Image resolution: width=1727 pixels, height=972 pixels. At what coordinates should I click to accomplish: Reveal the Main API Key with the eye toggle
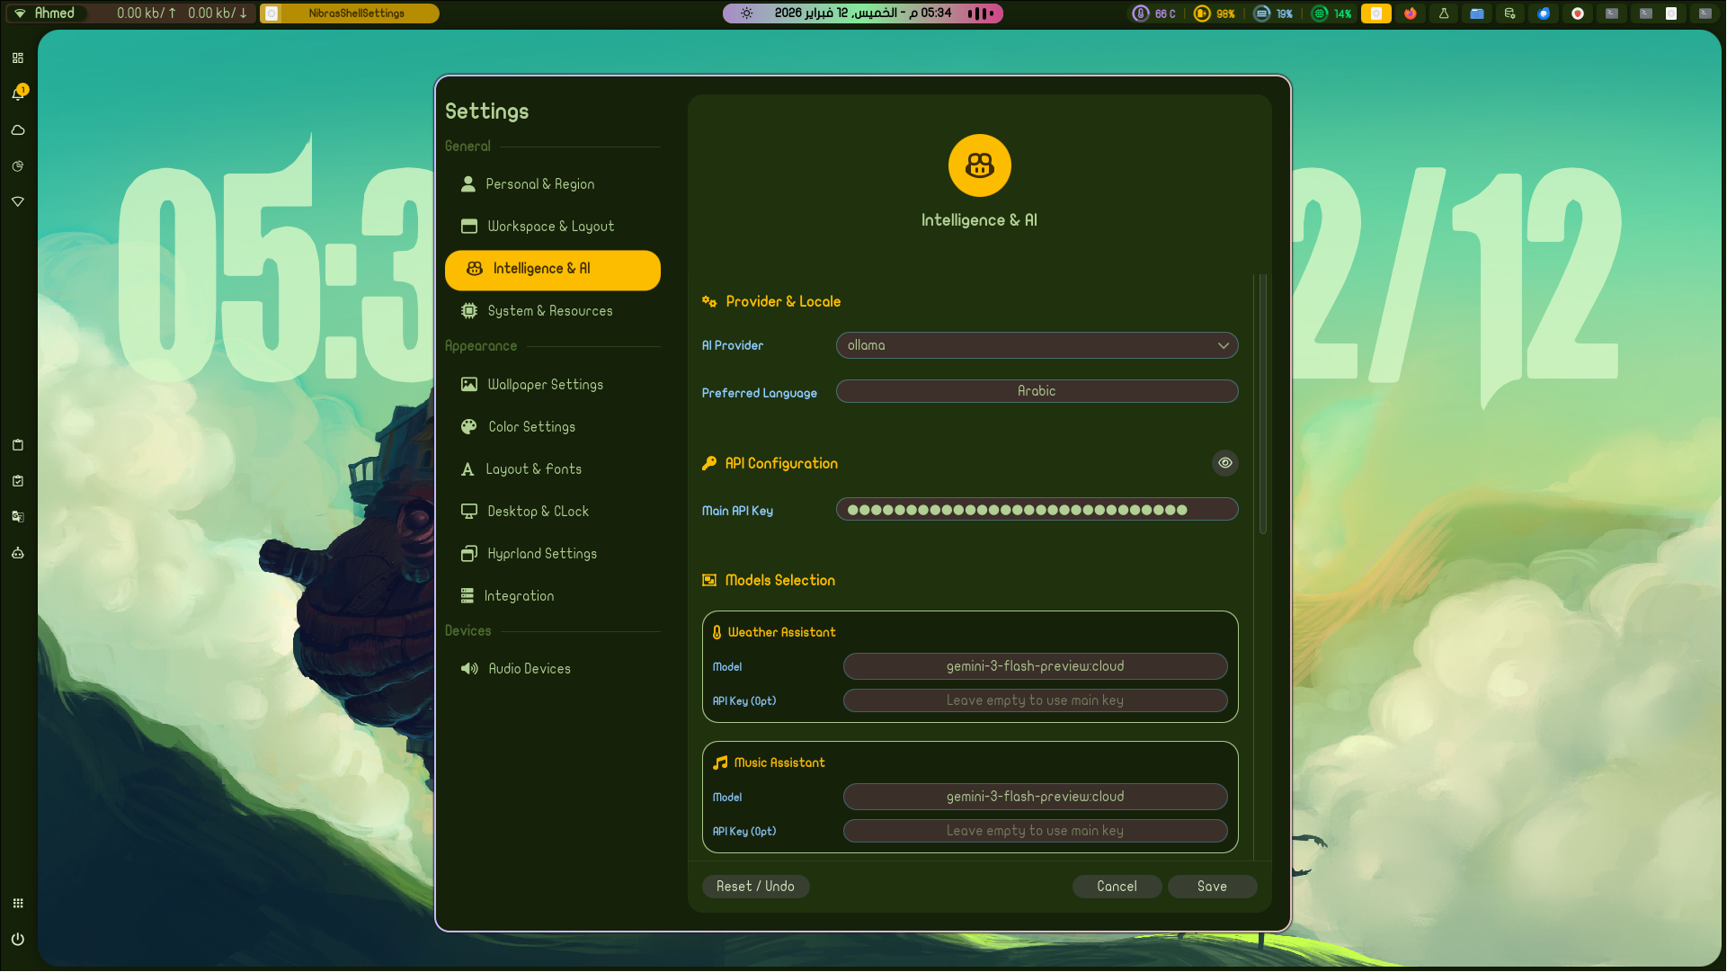point(1224,463)
